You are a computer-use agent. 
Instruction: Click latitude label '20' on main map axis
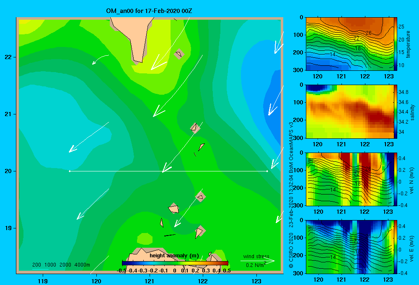pos(8,171)
